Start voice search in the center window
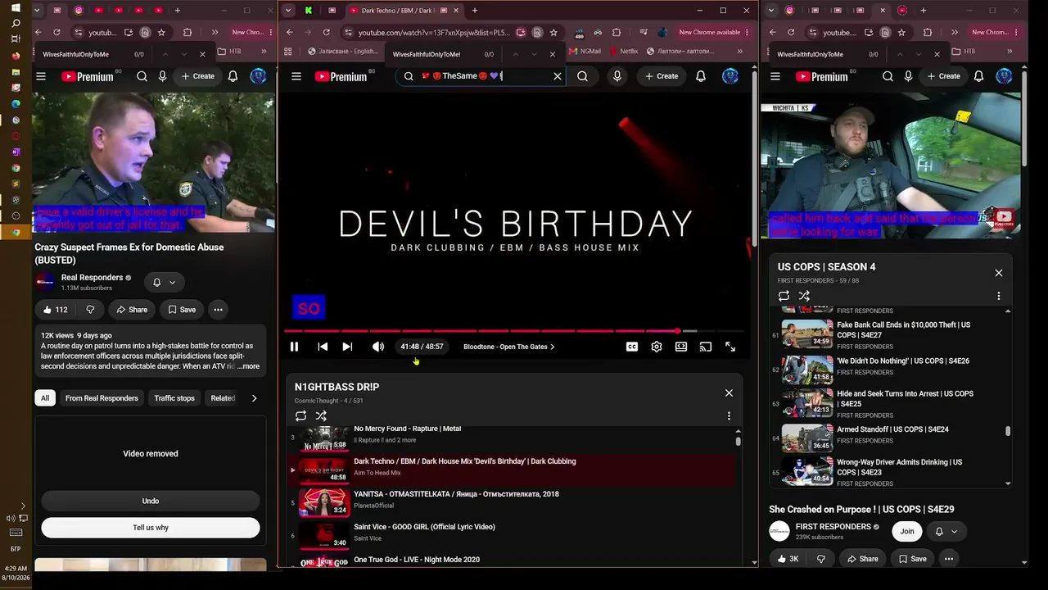The height and width of the screenshot is (590, 1048). tap(617, 76)
